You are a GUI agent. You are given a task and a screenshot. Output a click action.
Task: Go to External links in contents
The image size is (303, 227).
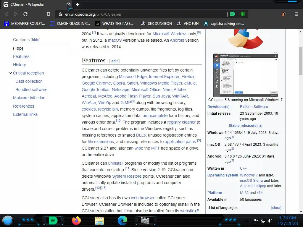click(x=25, y=115)
